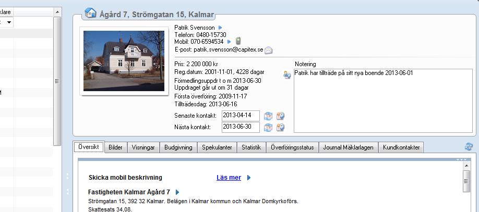Screen dimensions: 479x212
Task: Click the Tillträdesdag: 2013-06-16 text
Action: [x=206, y=104]
